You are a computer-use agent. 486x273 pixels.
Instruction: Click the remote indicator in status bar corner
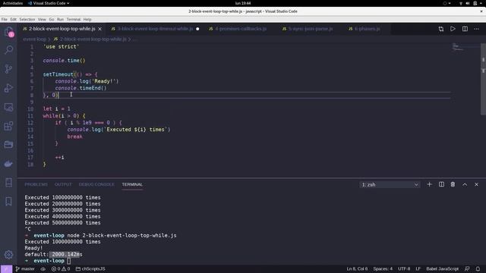point(6,268)
